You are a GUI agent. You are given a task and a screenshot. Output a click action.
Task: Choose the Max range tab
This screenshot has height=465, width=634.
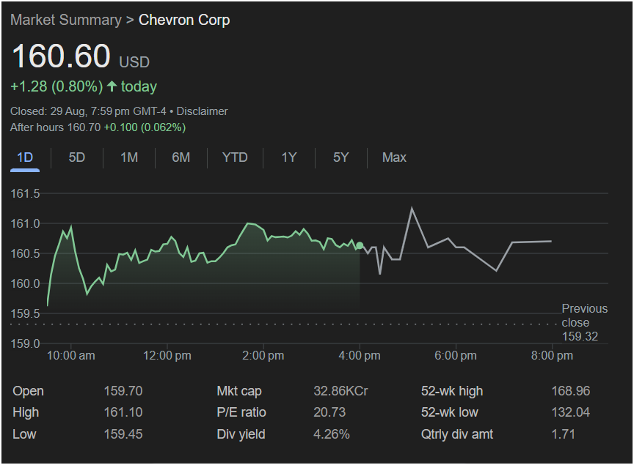(x=394, y=157)
